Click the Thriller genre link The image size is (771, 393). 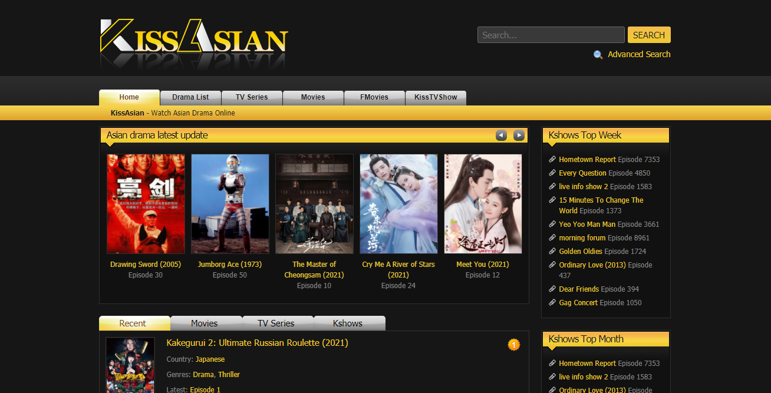(x=229, y=375)
